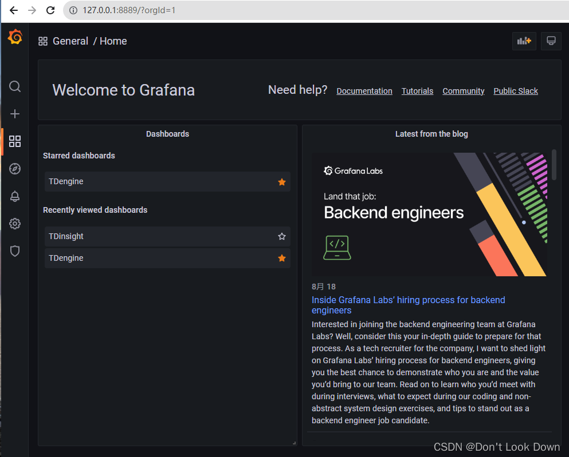Open the Community link
The image size is (569, 457).
464,91
